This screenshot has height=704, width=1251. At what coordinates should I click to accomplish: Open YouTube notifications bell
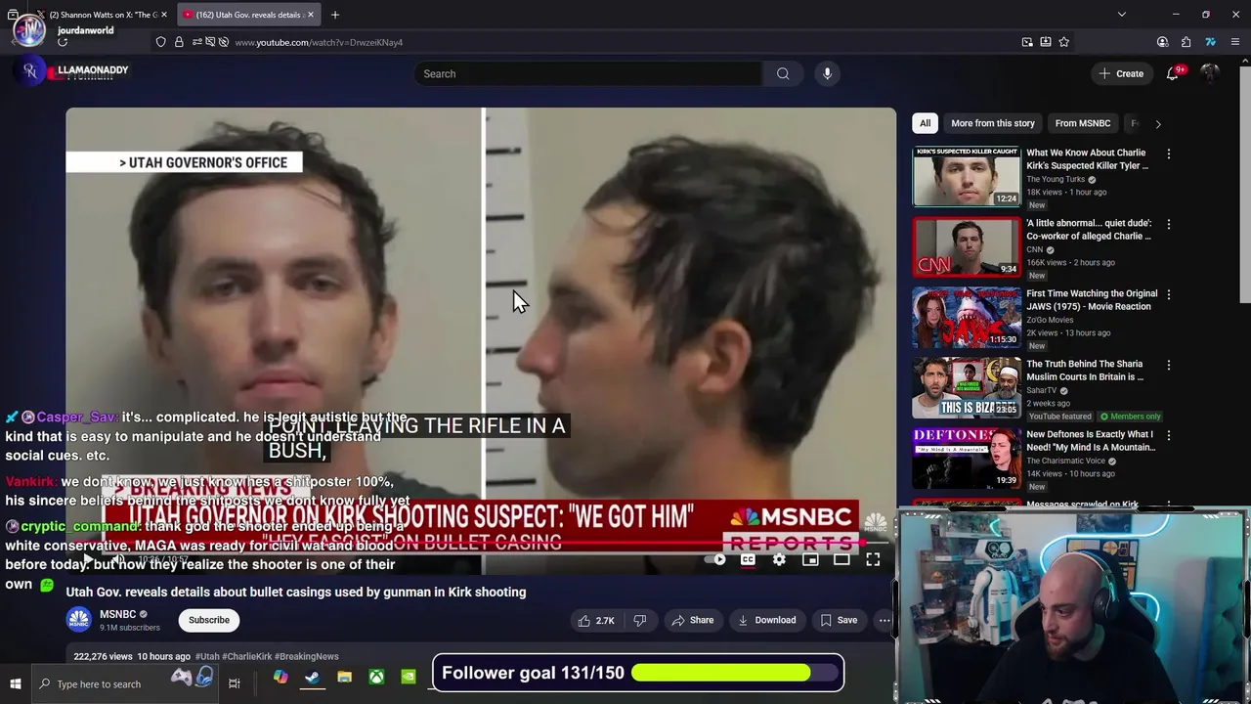[1173, 73]
